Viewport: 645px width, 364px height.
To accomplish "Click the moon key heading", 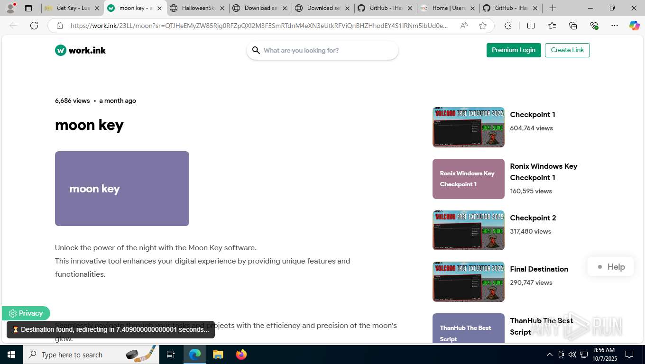I will 89,125.
